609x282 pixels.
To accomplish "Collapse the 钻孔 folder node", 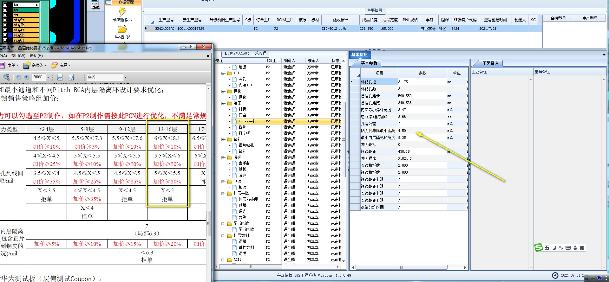I will pyautogui.click(x=223, y=139).
